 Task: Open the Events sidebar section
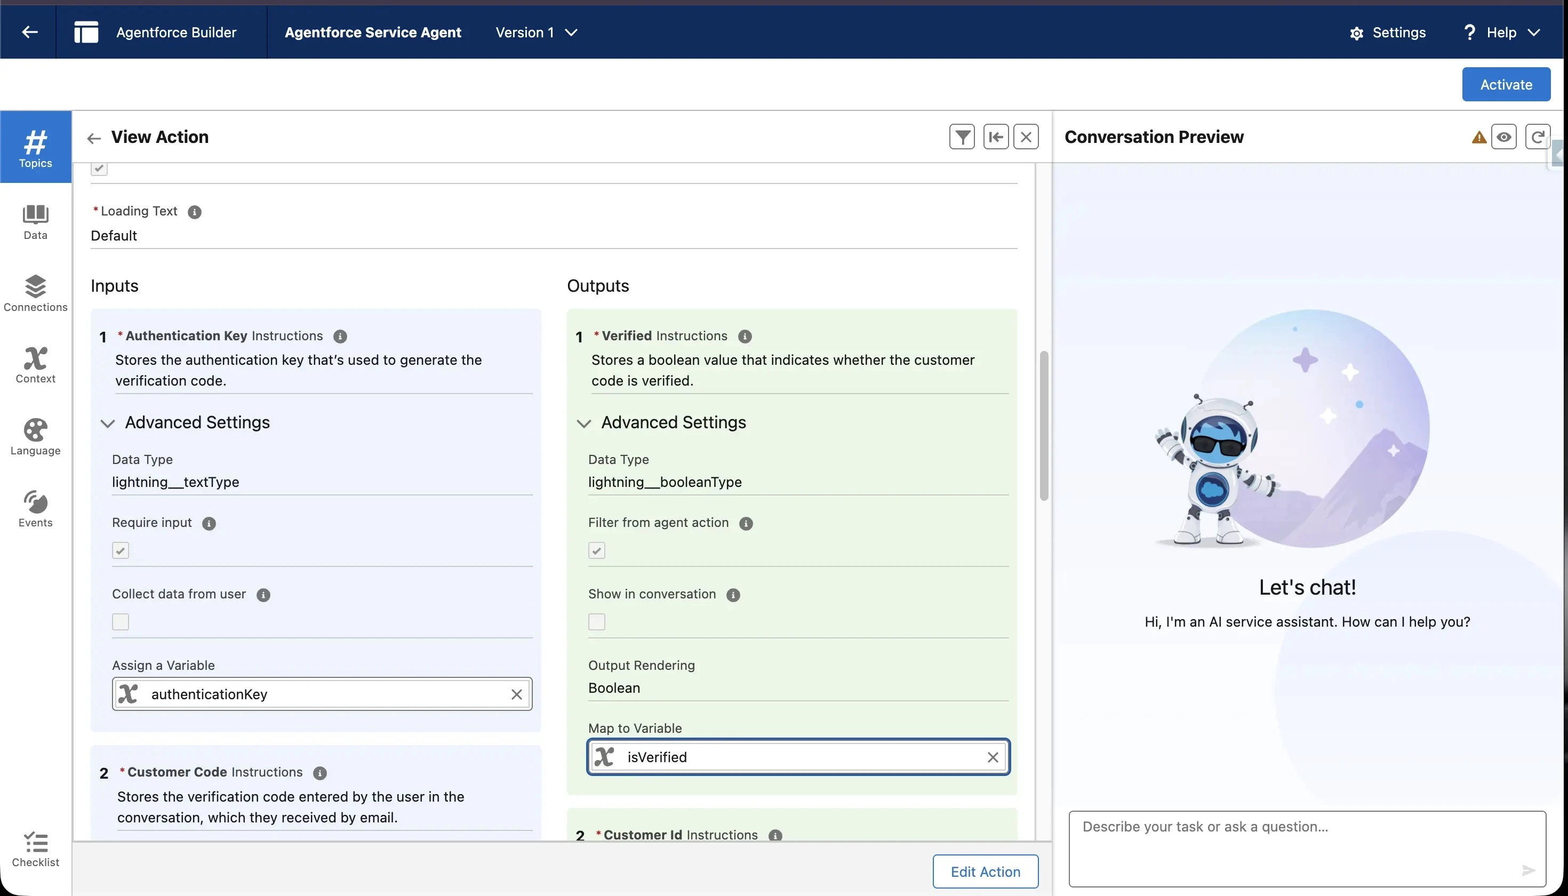pos(35,508)
